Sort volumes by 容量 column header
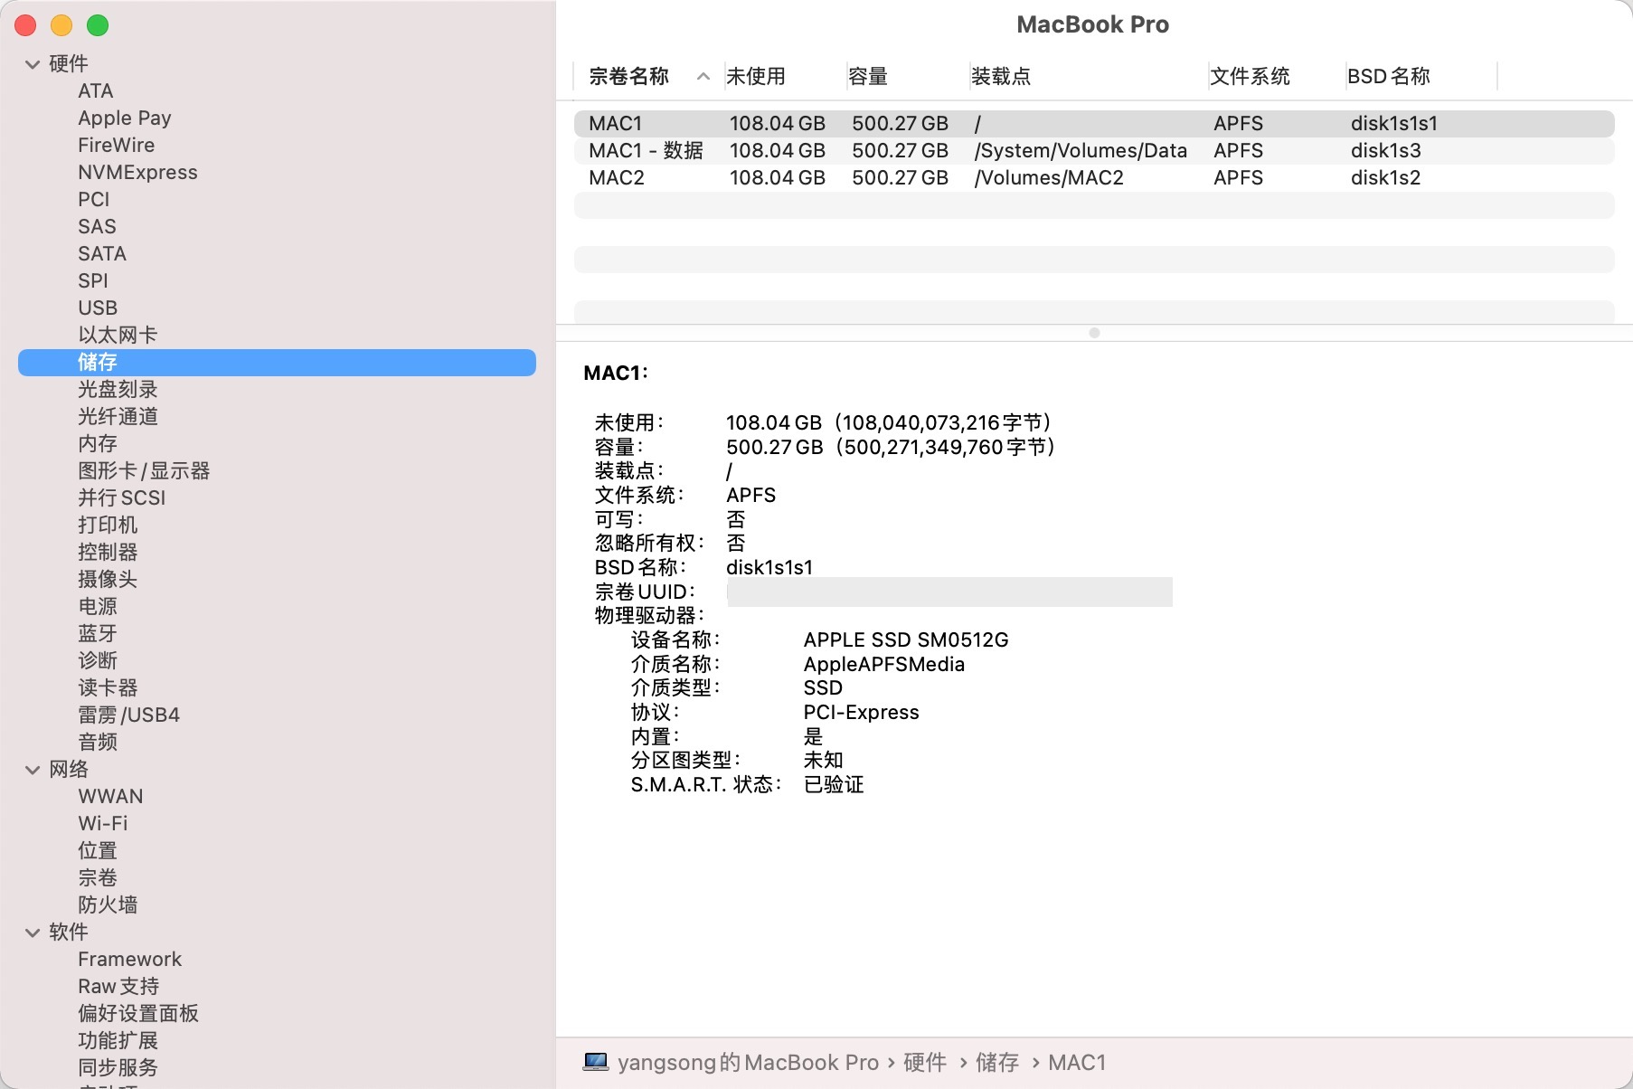Screen dimensions: 1633x1089 pyautogui.click(x=868, y=77)
